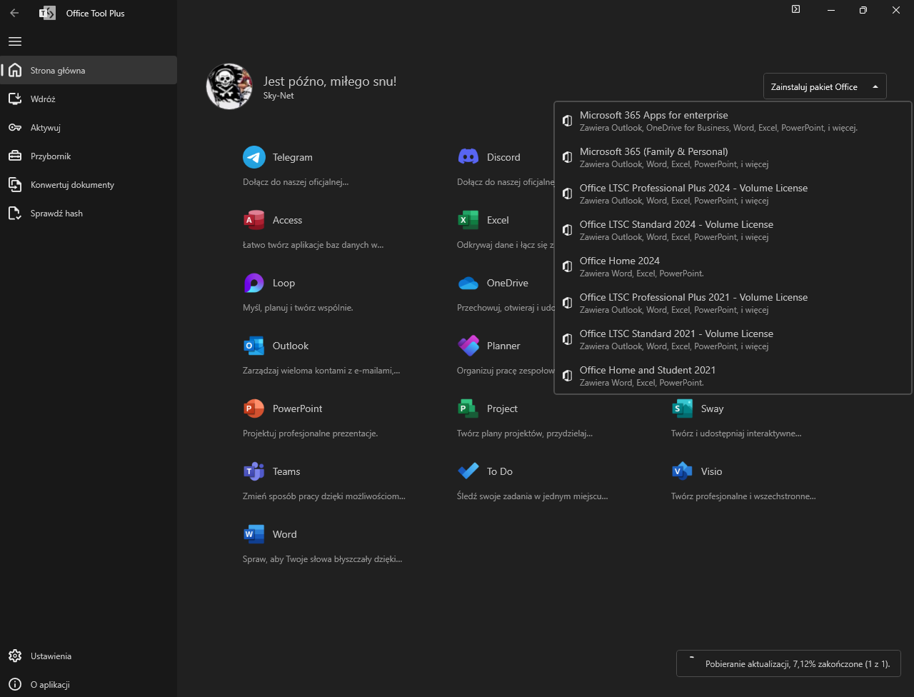Collapse the Zainstaluj pakiet Office dropdown

click(x=825, y=86)
